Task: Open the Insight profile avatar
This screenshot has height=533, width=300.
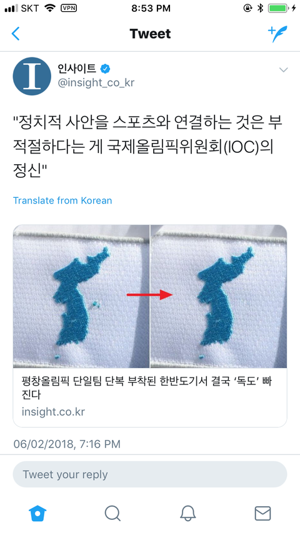Action: click(32, 76)
